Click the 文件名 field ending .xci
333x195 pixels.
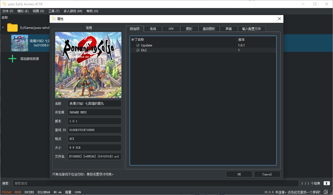pyautogui.click(x=95, y=156)
